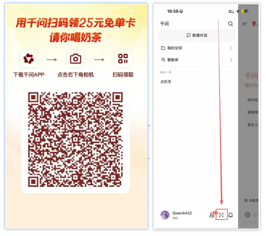266x236 pixels.
Task: Select the 真翡翠 suggested prompt
Action: pos(253,112)
